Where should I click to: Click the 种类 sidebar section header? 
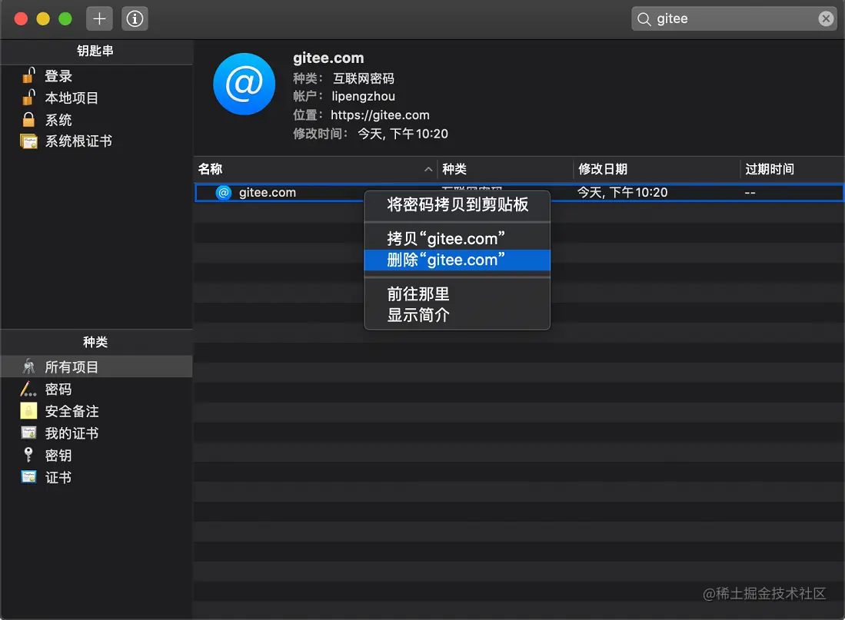(x=95, y=342)
